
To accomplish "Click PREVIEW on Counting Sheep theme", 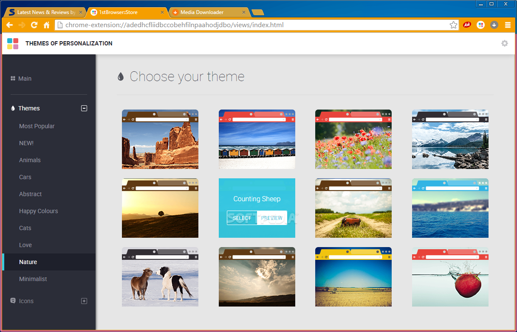I will [x=272, y=218].
